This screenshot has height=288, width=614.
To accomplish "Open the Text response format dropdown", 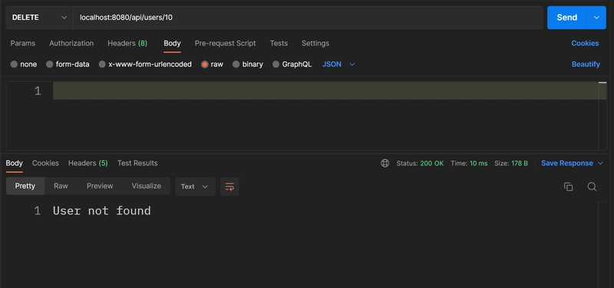I will click(x=195, y=187).
